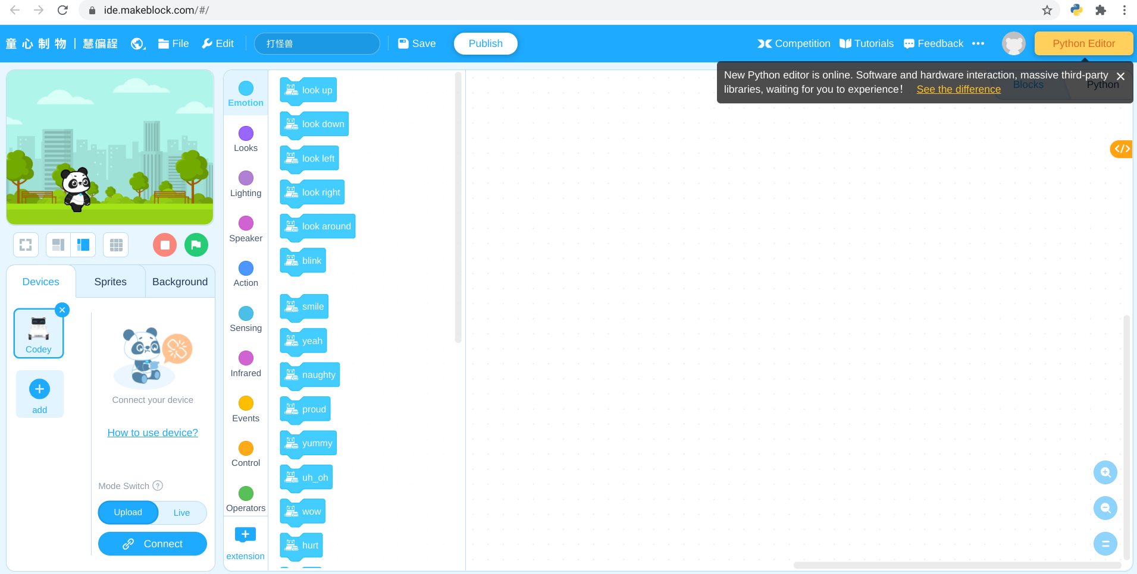Enter fullscreen stage view
1137x574 pixels.
tap(26, 245)
